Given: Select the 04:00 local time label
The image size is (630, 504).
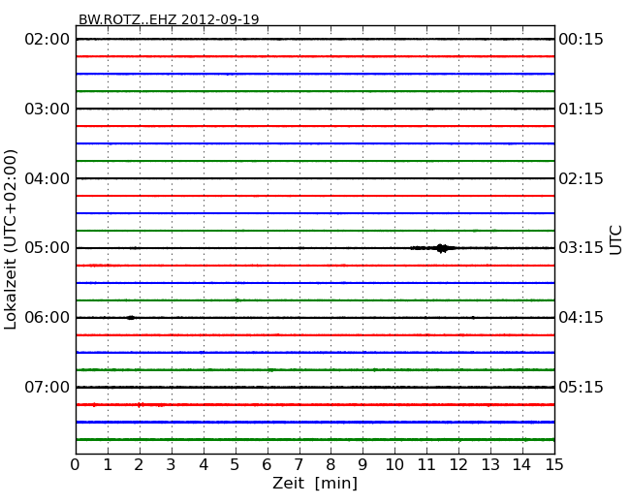Looking at the screenshot, I should [x=47, y=178].
